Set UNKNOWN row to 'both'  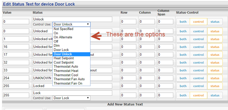pyautogui.click(x=183, y=78)
